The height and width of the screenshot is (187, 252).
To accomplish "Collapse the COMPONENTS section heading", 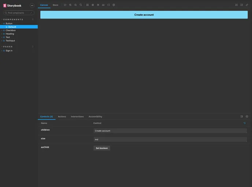I will point(13,19).
